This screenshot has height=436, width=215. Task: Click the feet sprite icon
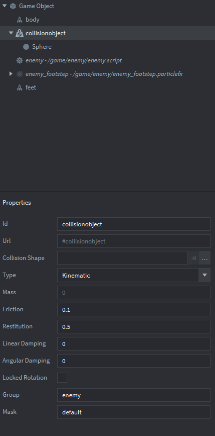(x=20, y=88)
